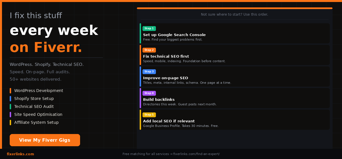Click the 'Fix technical SEO first' heading
This screenshot has width=342, height=159.
tap(166, 57)
